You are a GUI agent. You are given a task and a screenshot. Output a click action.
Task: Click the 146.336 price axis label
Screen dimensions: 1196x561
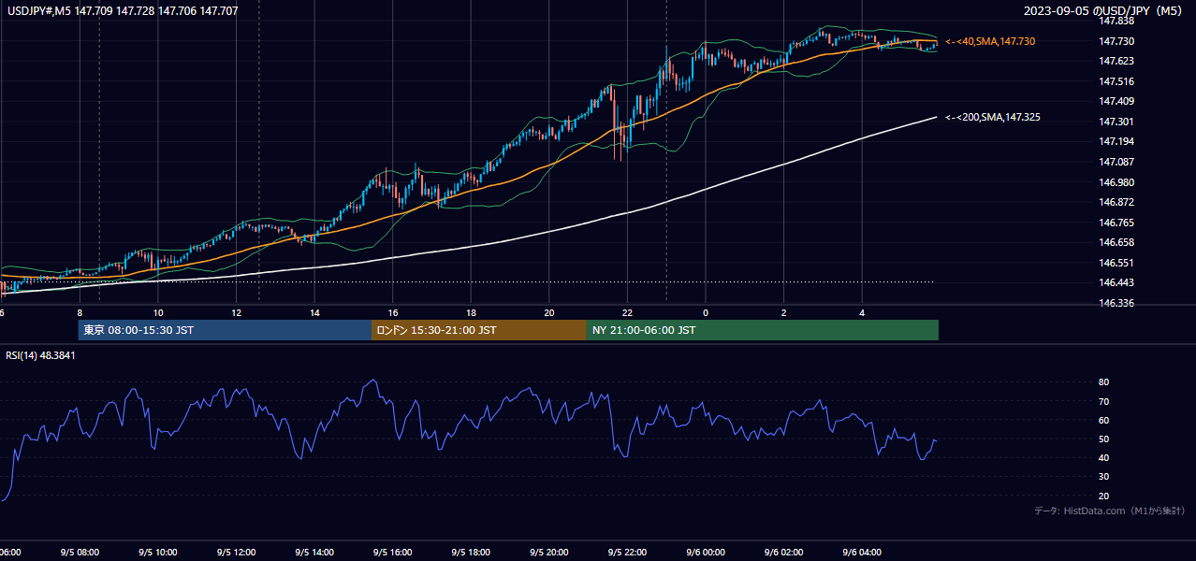click(1116, 303)
